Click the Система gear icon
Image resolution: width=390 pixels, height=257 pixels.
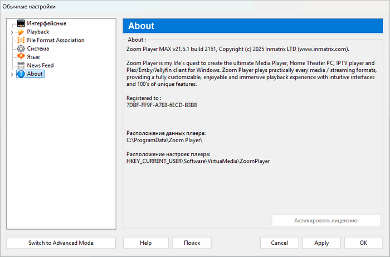coord(21,49)
